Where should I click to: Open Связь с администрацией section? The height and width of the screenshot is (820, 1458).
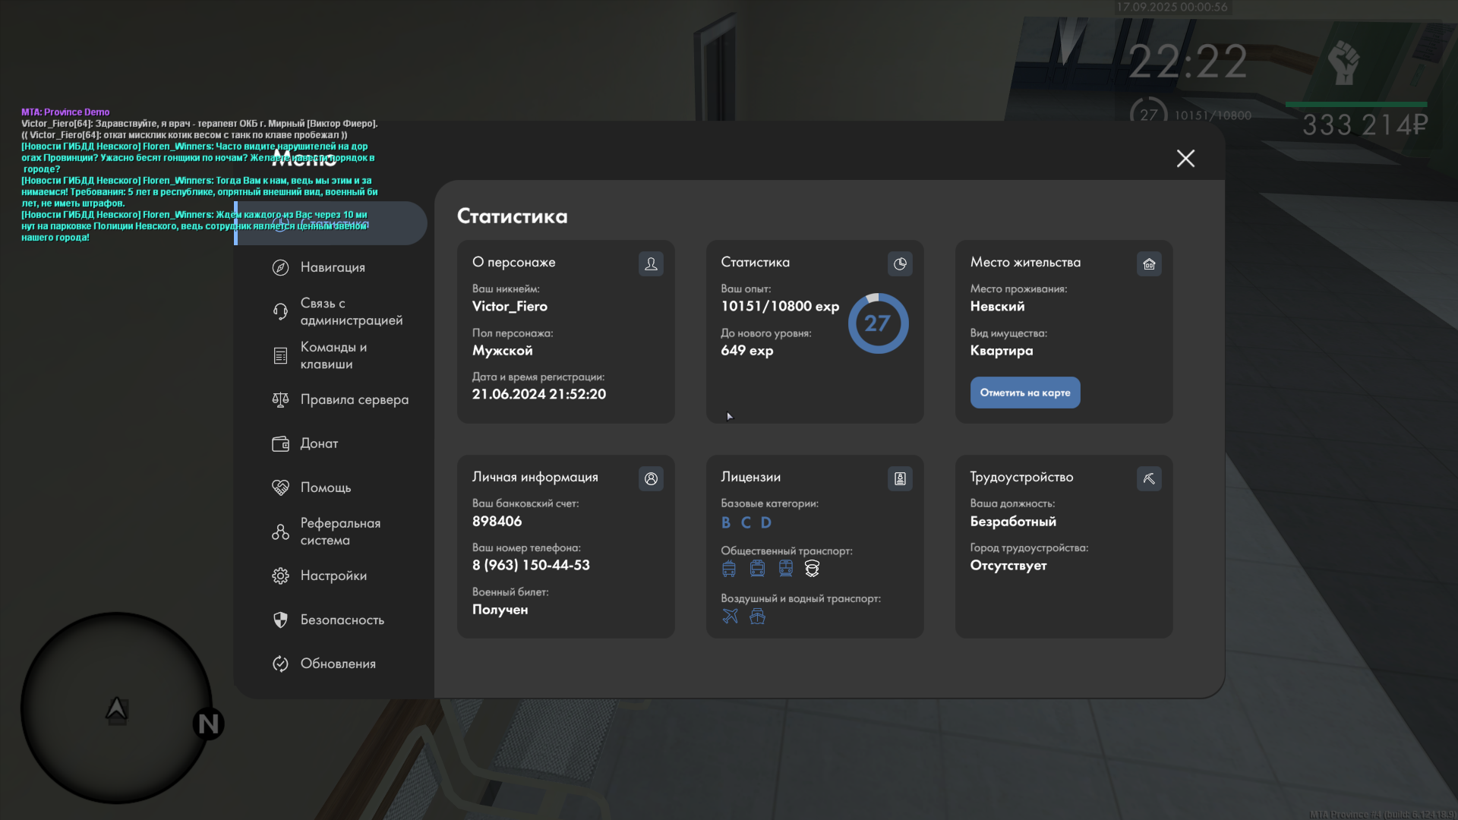[351, 311]
